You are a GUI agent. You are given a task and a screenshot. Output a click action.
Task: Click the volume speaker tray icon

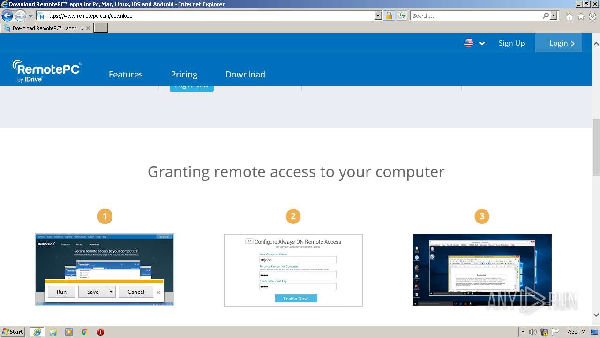[533, 332]
